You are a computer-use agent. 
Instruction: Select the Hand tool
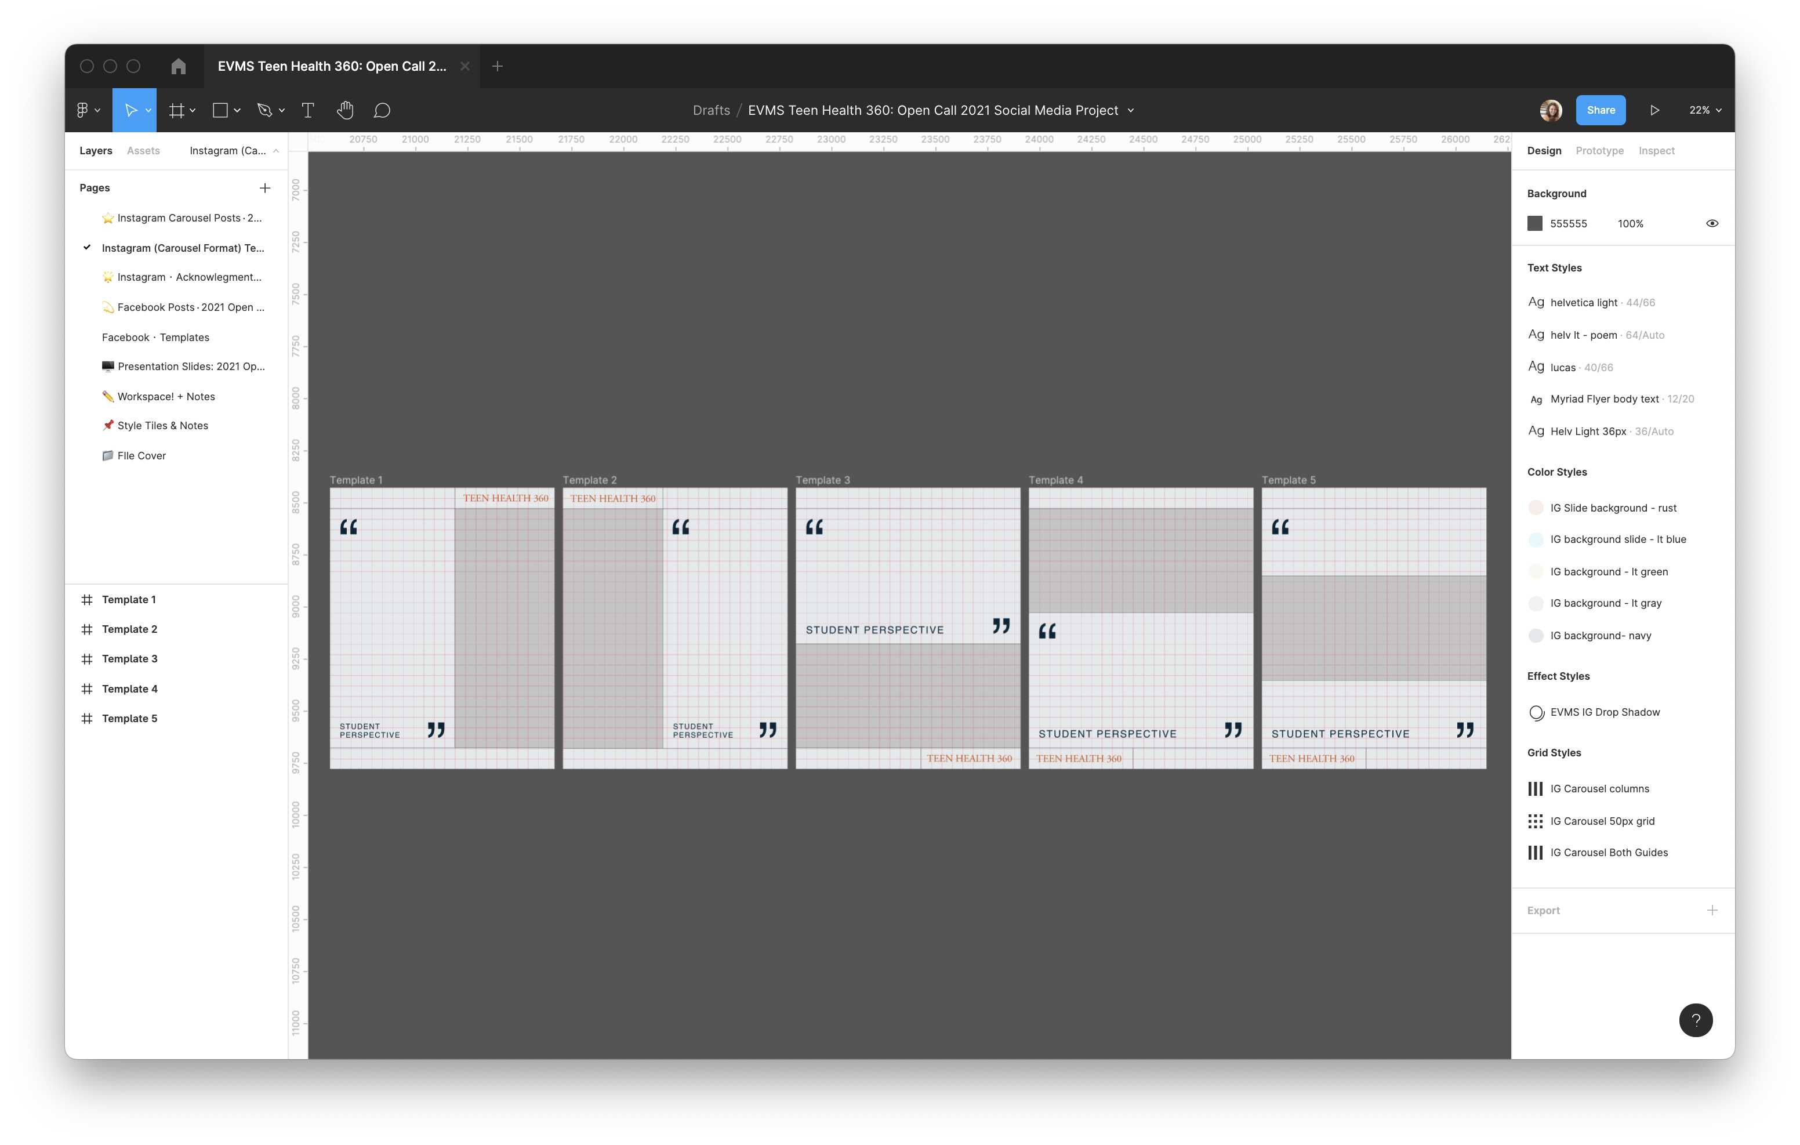point(344,110)
